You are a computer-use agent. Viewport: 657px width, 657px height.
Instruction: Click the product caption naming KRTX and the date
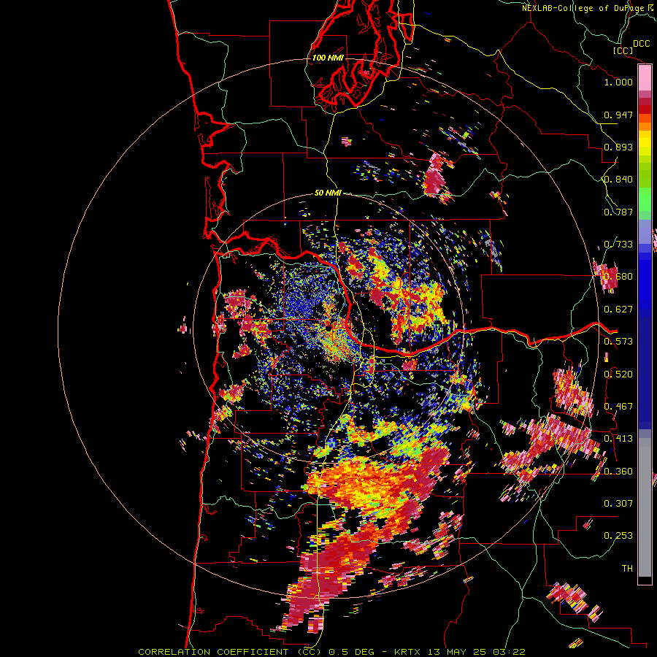point(331,652)
